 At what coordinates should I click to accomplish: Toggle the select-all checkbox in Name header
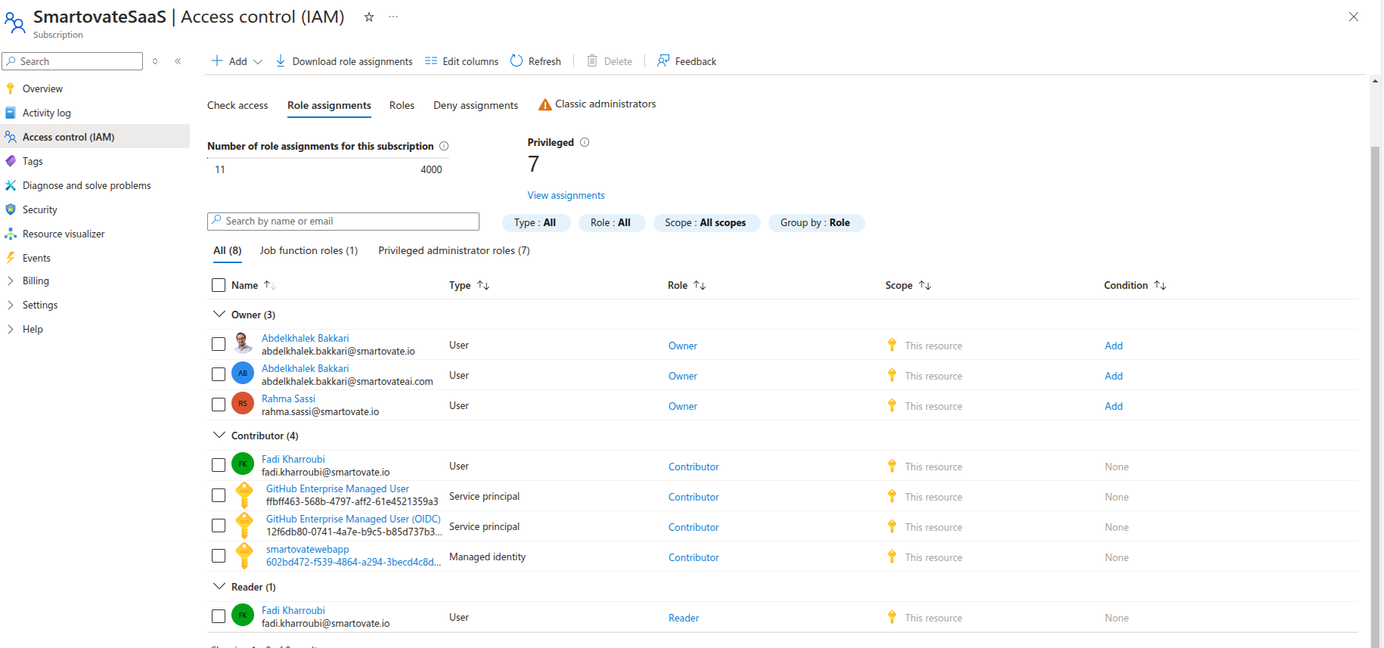219,285
